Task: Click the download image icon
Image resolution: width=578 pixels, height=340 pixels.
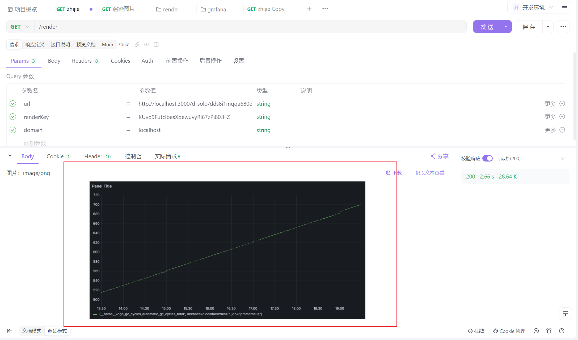Action: (388, 173)
